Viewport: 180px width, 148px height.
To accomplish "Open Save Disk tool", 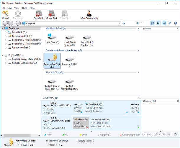I will (x=39, y=15).
